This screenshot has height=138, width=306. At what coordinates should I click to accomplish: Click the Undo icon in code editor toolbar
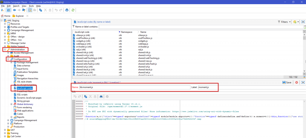click(x=75, y=96)
